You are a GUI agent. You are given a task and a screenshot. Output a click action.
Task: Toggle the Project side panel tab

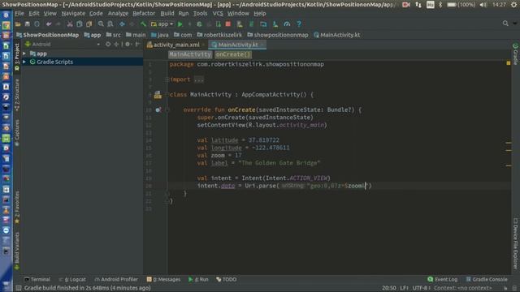click(17, 56)
